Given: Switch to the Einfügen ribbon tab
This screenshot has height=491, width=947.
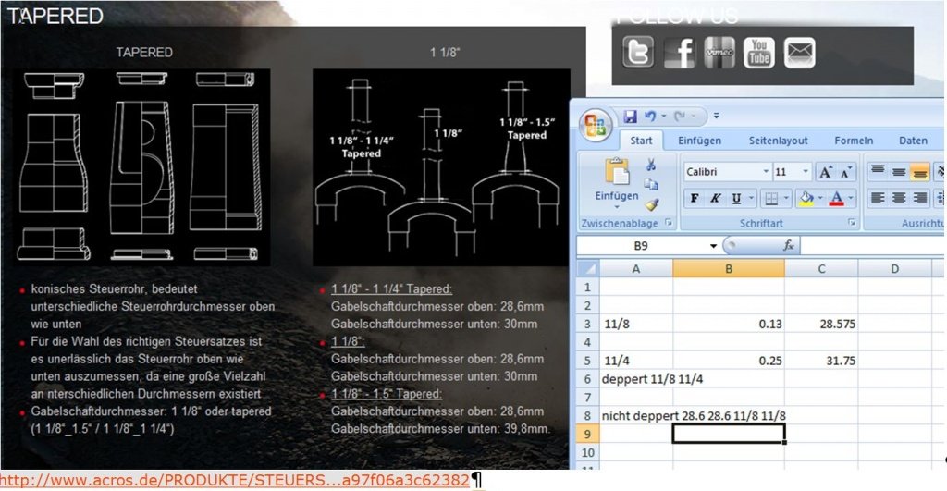Looking at the screenshot, I should pyautogui.click(x=699, y=141).
